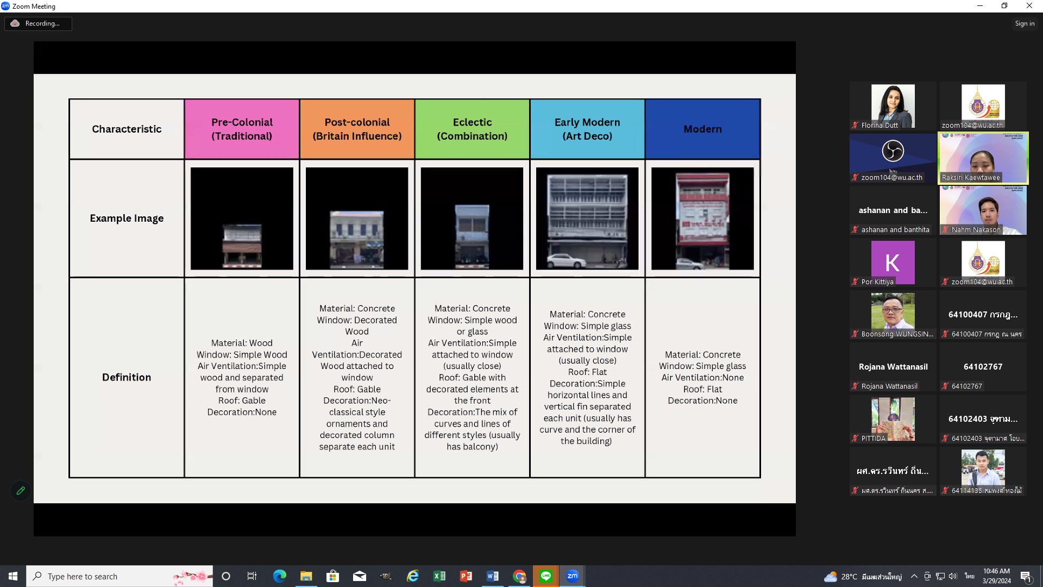Open the Task View button on the taskbar
This screenshot has width=1043, height=587.
pyautogui.click(x=252, y=576)
